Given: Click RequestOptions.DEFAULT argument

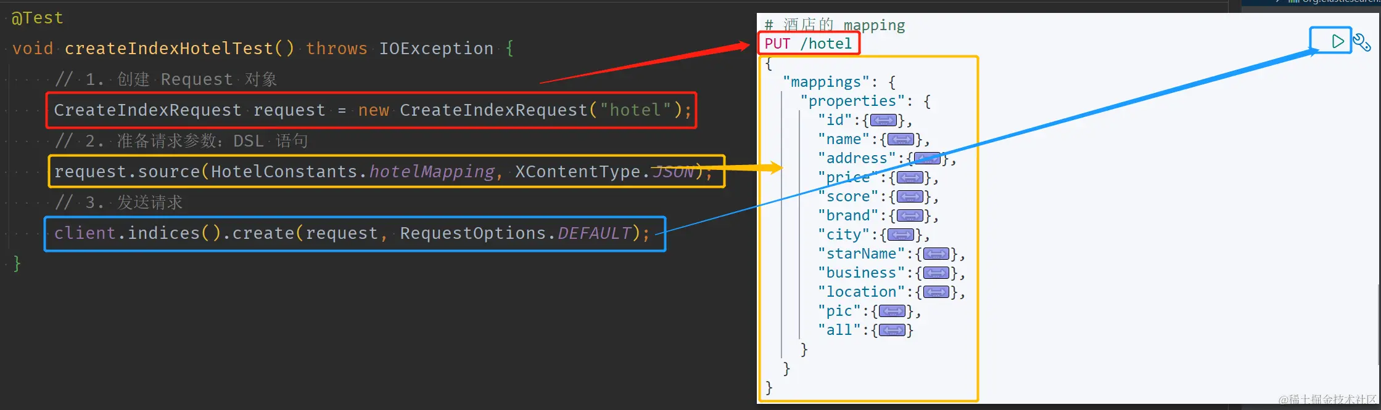Looking at the screenshot, I should [x=516, y=233].
